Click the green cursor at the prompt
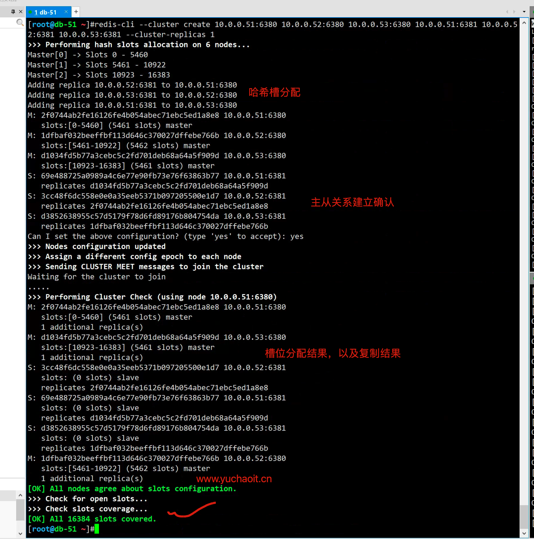 click(97, 529)
